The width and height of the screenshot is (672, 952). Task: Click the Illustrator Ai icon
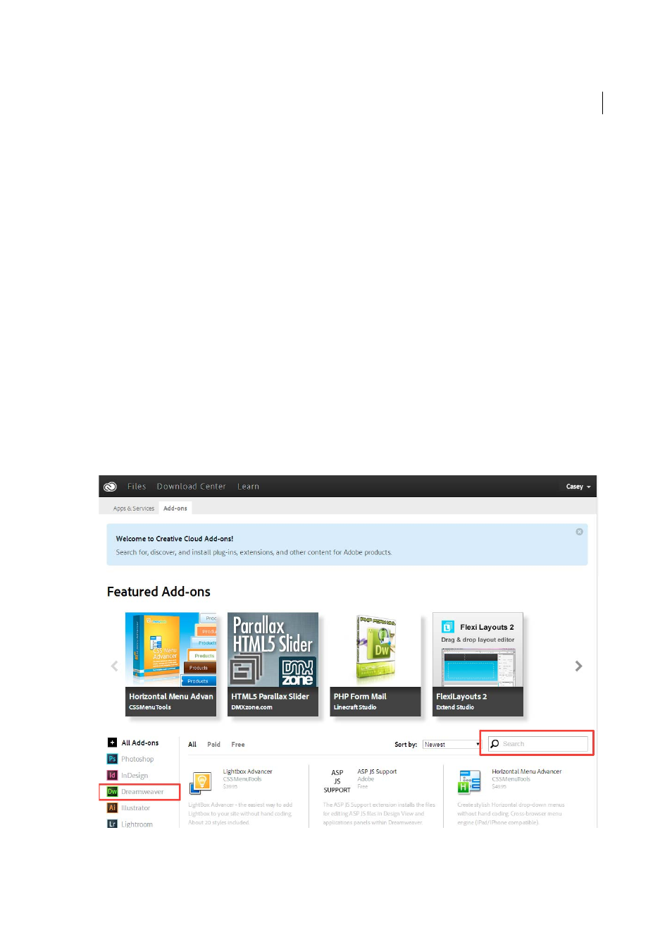pos(112,807)
